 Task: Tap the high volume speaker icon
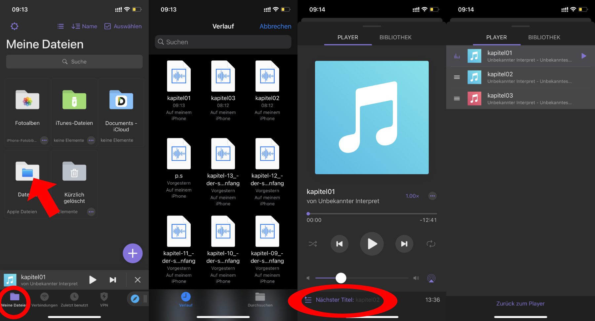(416, 278)
